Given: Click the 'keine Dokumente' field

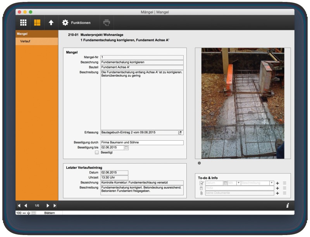Looking at the screenshot, I should click(239, 193).
